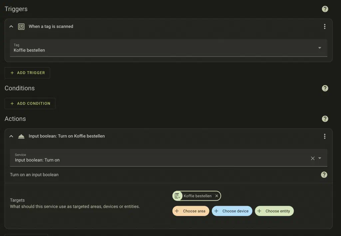
Task: Choose an entity as target
Action: coord(274,211)
